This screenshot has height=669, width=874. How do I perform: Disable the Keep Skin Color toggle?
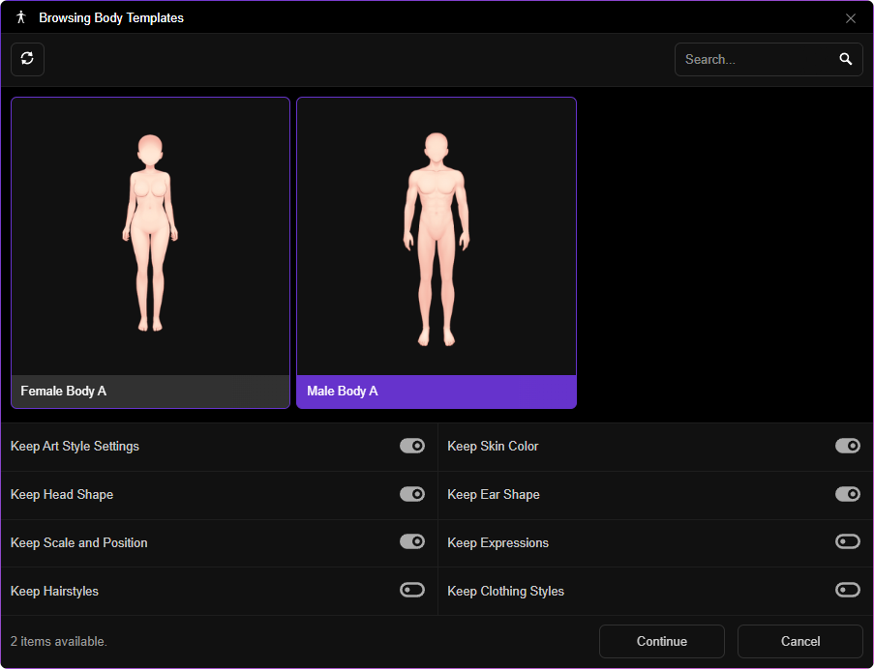coord(847,446)
